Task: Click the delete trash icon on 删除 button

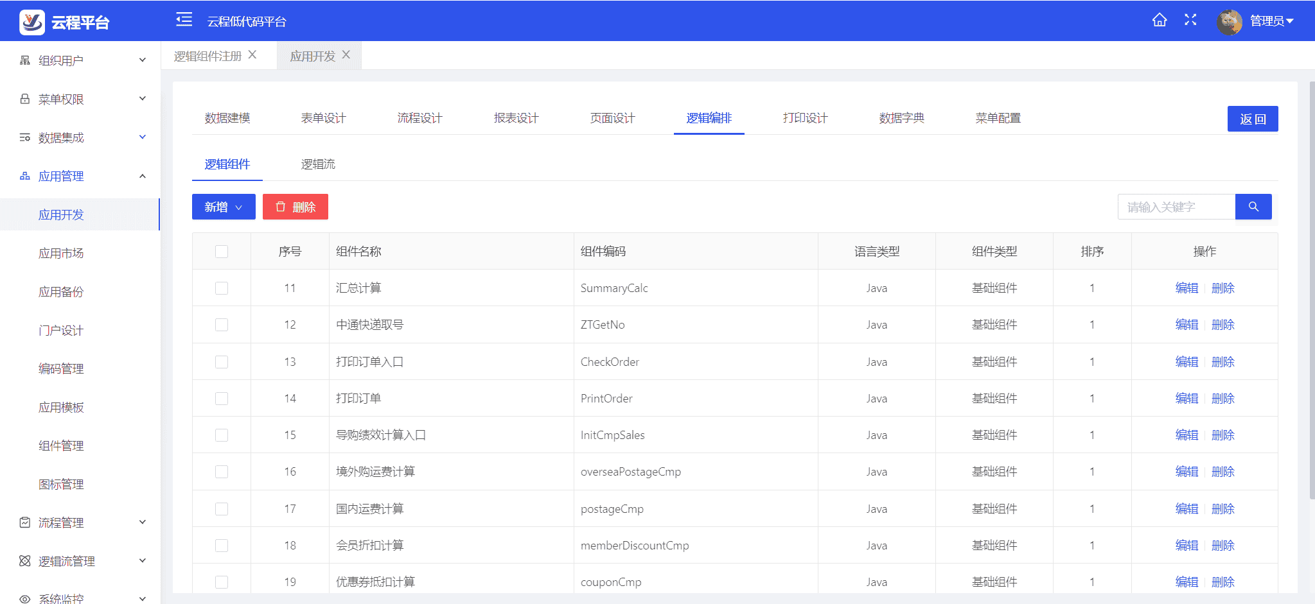Action: pyautogui.click(x=281, y=206)
